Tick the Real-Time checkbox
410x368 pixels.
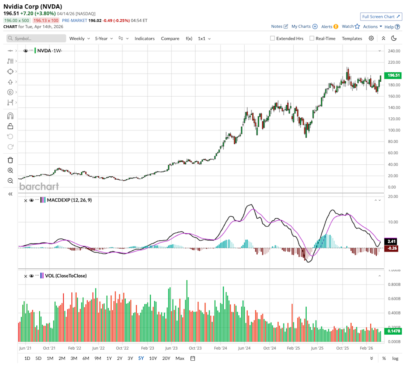pos(312,39)
